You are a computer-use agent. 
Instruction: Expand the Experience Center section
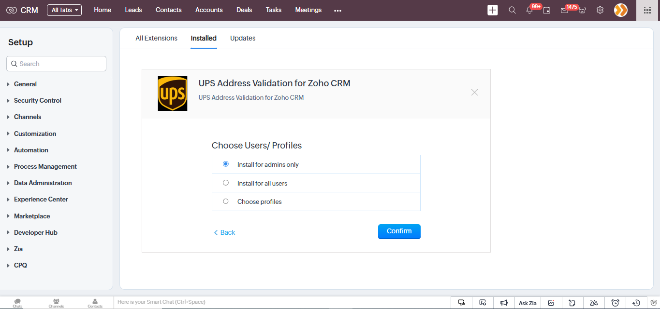point(41,199)
